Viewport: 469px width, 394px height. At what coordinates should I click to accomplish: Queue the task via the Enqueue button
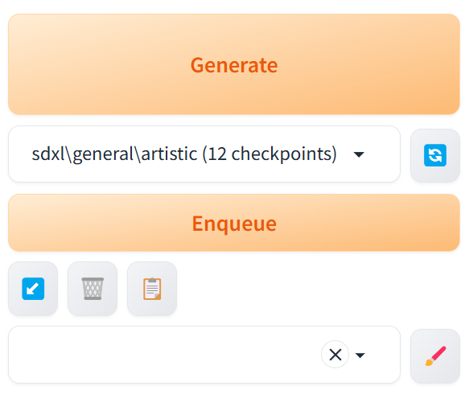(234, 223)
